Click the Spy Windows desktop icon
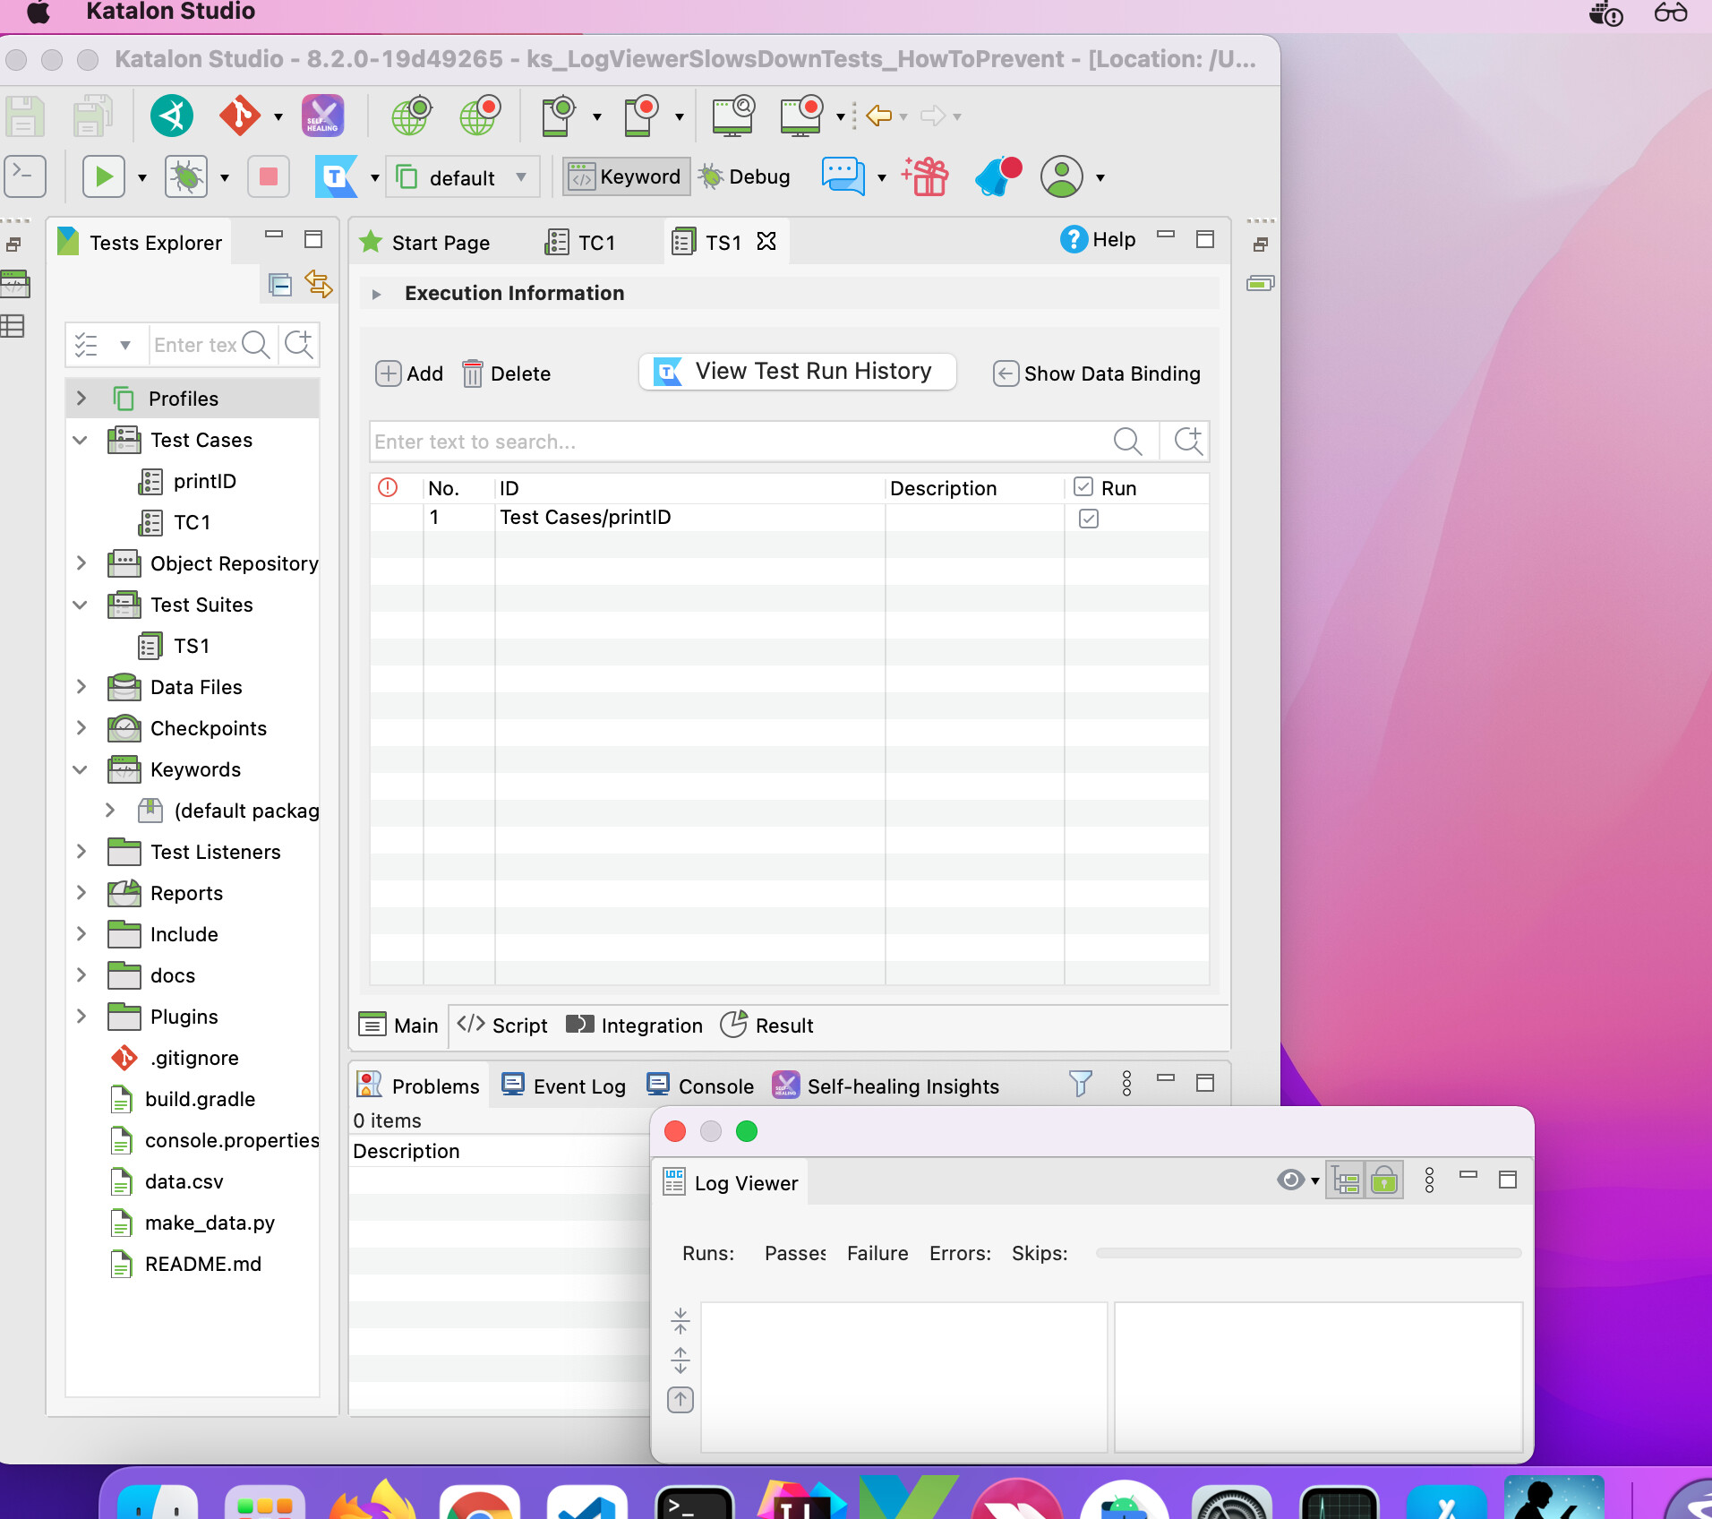 pyautogui.click(x=733, y=116)
